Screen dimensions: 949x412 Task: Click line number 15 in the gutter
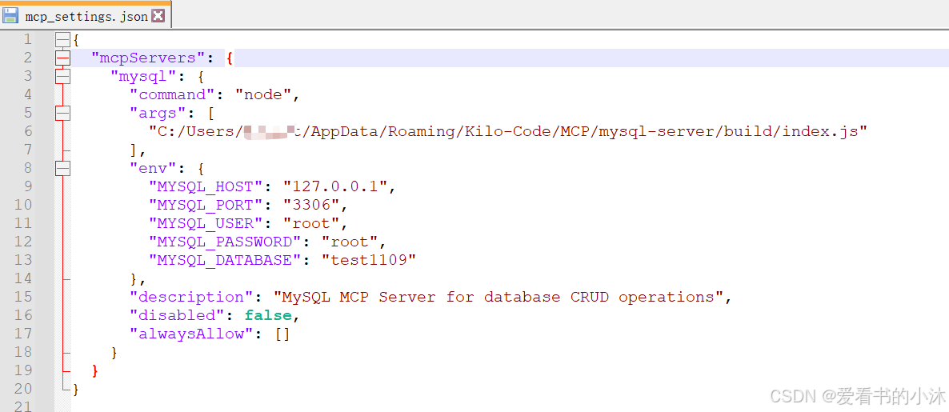[23, 297]
